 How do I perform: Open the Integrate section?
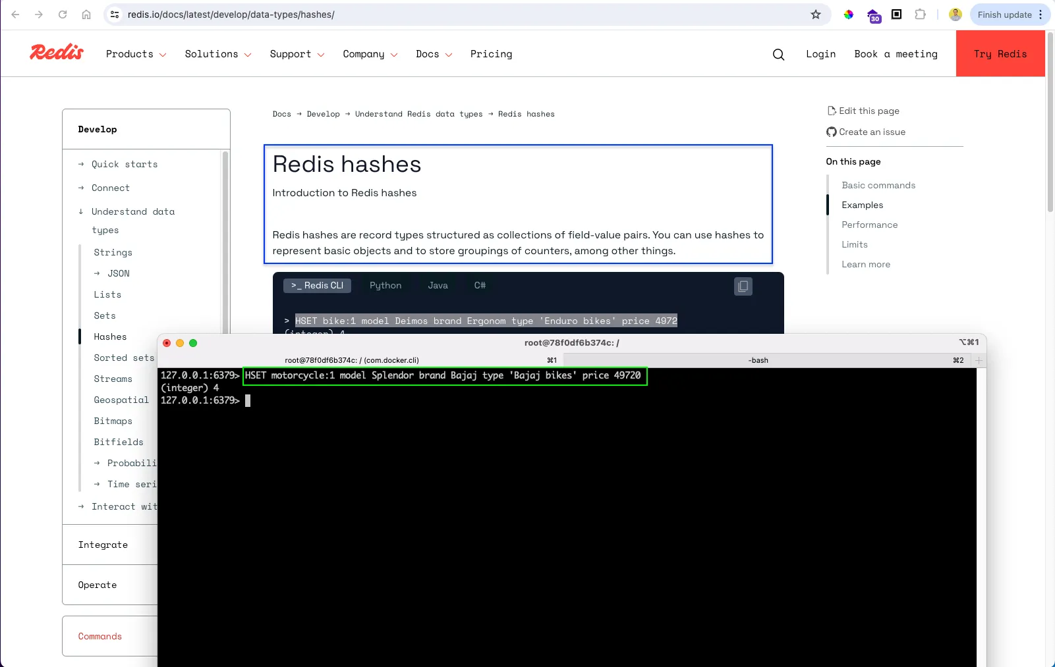[x=103, y=545]
